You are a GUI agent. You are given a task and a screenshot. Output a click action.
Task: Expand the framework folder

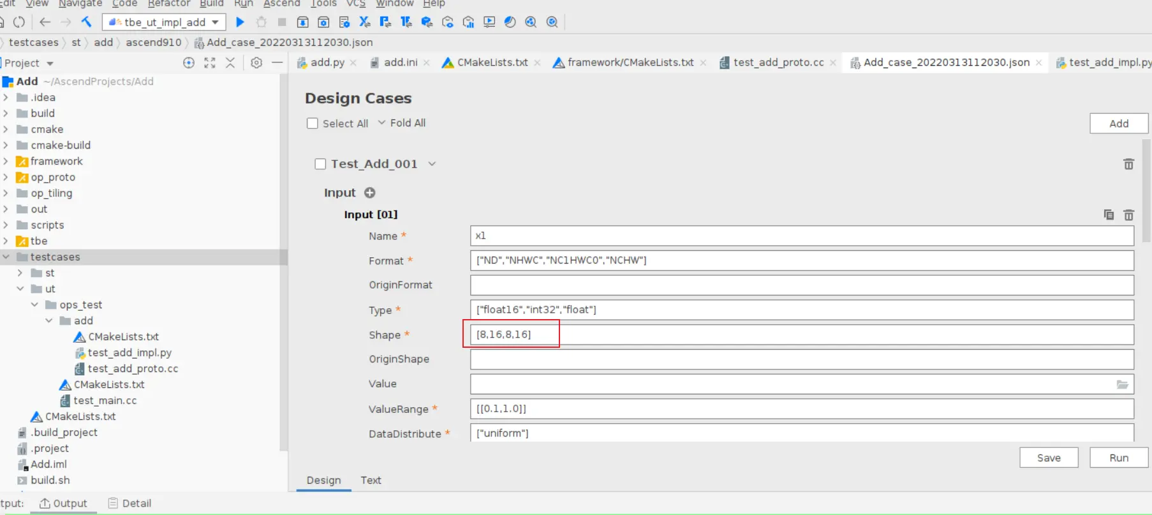tap(6, 161)
